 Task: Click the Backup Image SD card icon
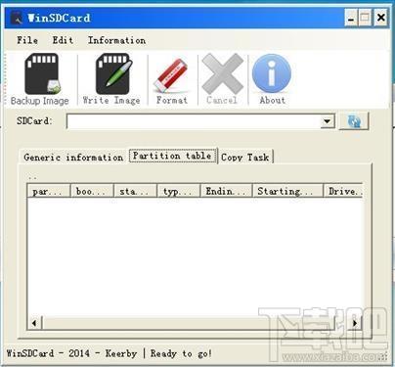(42, 74)
